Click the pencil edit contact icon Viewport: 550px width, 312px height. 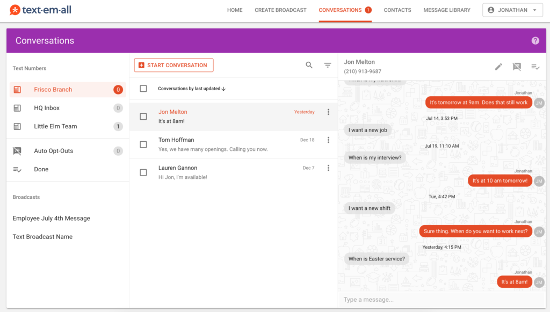498,67
